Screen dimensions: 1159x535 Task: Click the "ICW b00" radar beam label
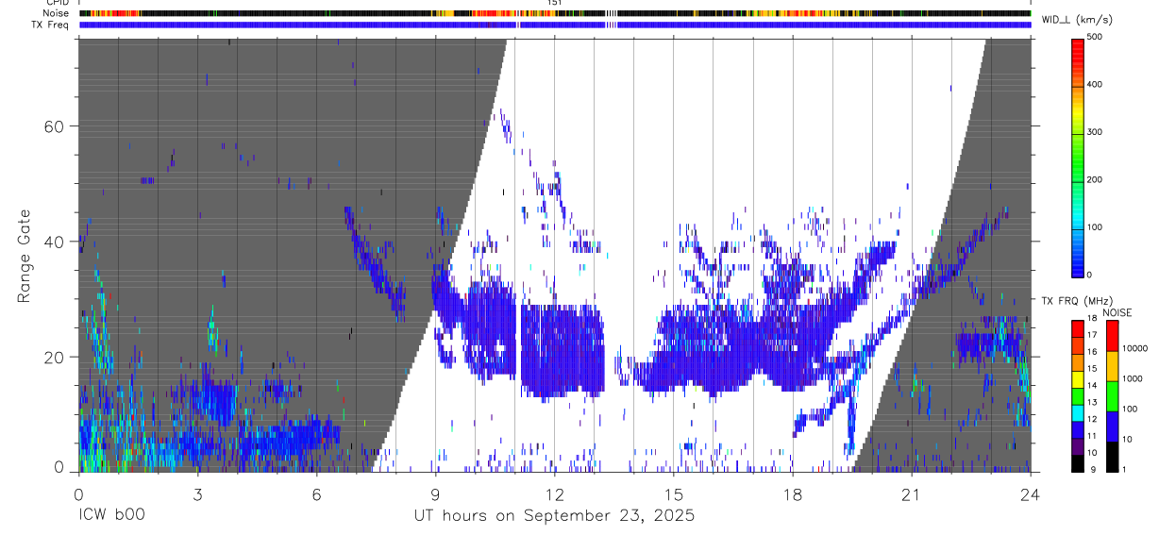click(x=111, y=515)
